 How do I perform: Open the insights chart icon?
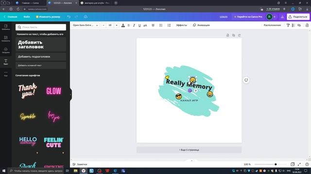coord(282,17)
